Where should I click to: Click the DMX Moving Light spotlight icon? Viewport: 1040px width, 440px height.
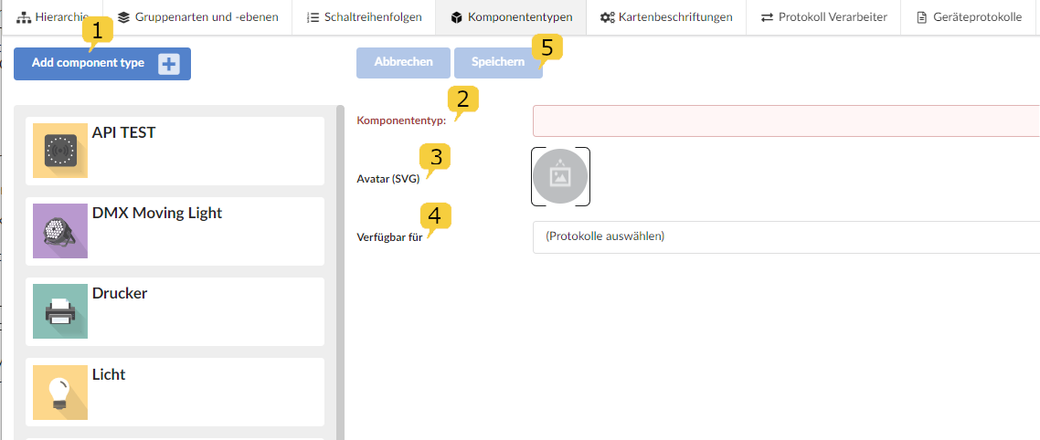click(60, 231)
